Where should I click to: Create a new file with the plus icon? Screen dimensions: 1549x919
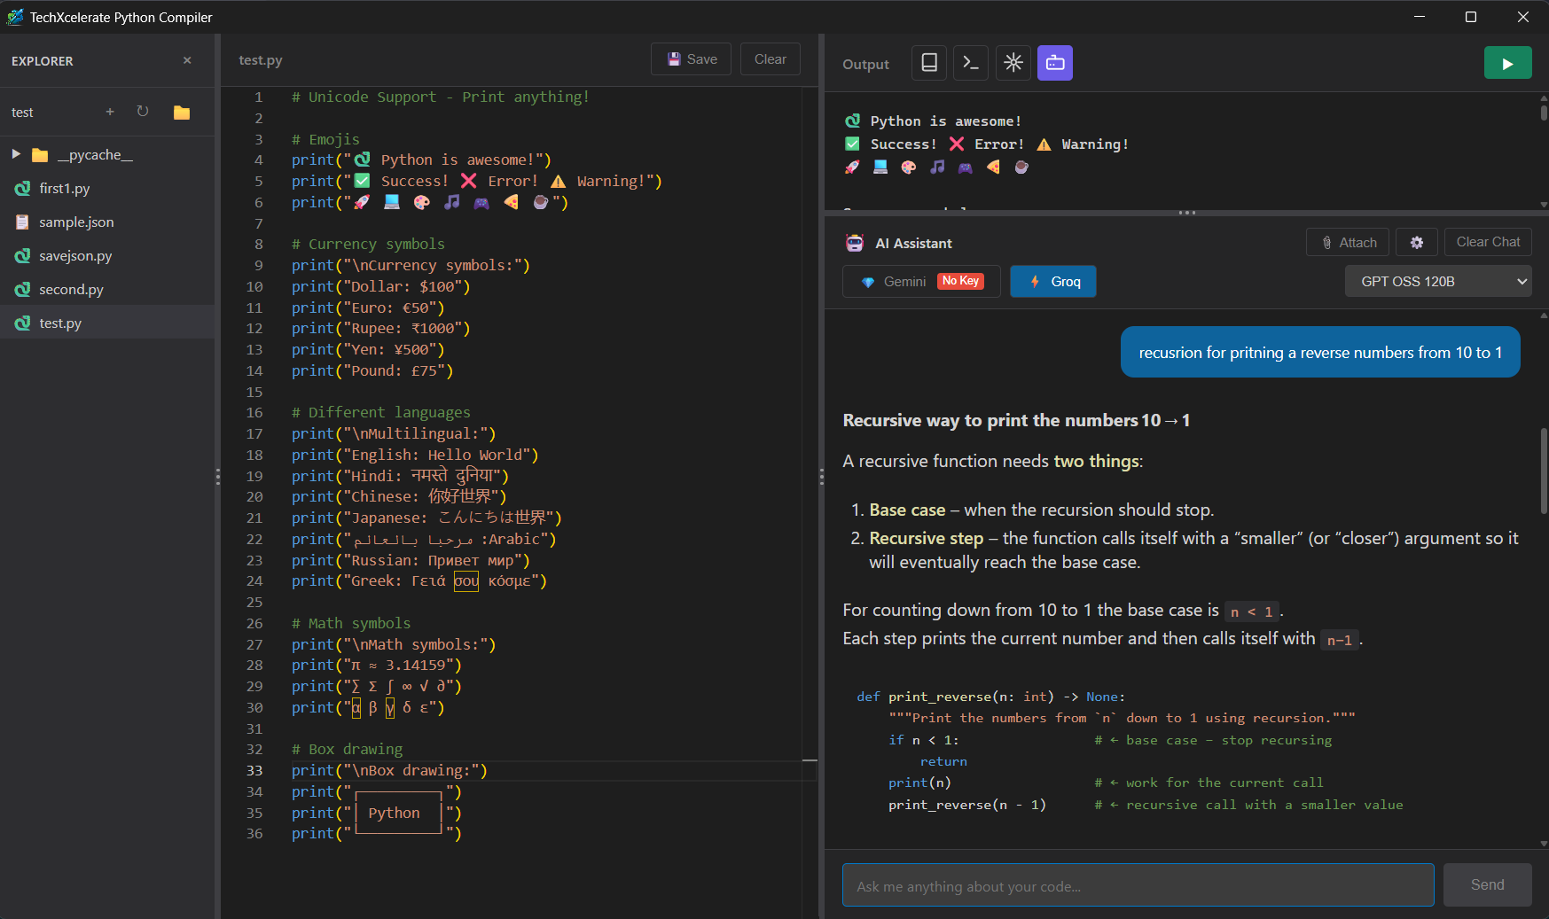[x=109, y=111]
